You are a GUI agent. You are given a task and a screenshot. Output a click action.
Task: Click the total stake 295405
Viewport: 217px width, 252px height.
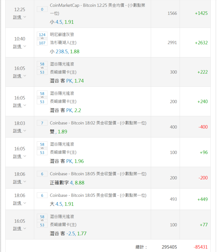coord(169,247)
